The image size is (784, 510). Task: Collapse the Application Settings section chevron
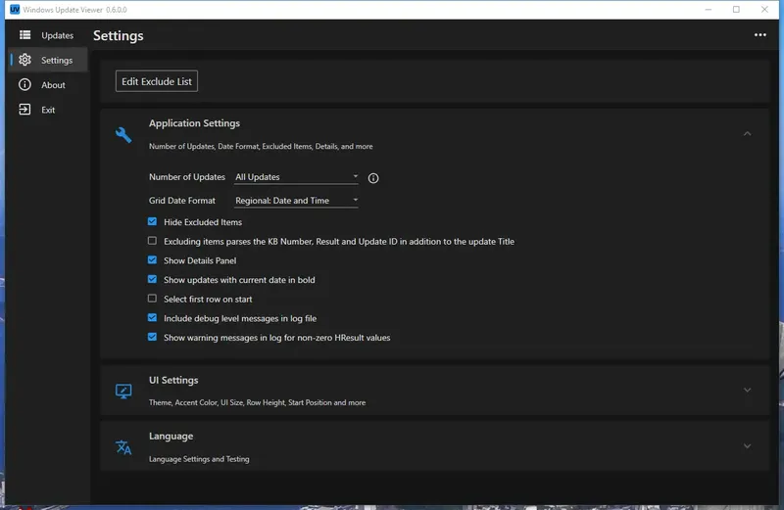[x=747, y=134]
